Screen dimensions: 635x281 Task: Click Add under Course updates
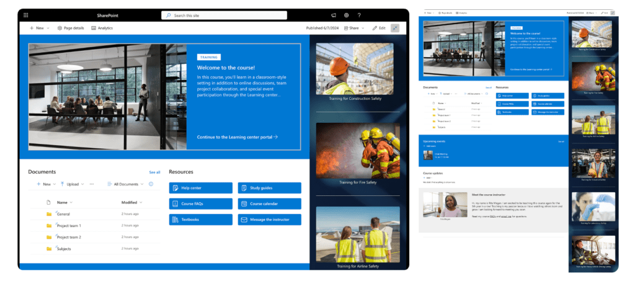click(x=427, y=177)
